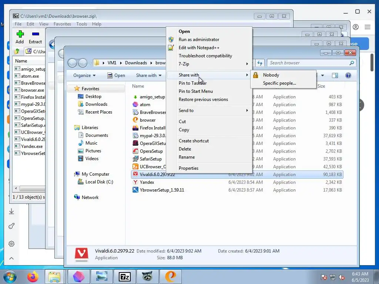Select Local Disk (C:) in navigation pane

click(x=99, y=182)
